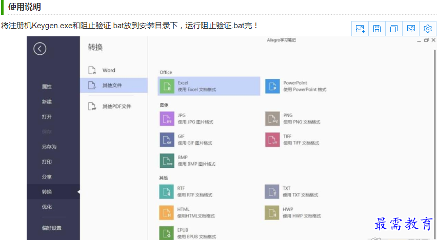Choose the GIF format icon

[167, 140]
